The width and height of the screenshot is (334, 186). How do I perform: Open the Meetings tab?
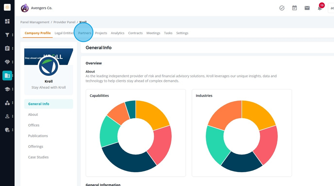pos(153,33)
